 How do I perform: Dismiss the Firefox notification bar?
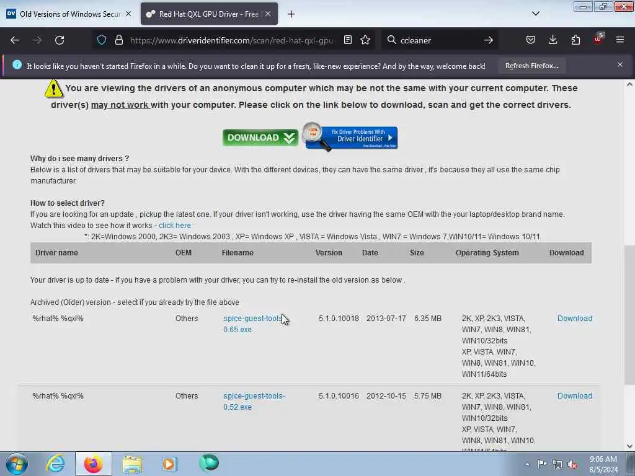coord(620,64)
